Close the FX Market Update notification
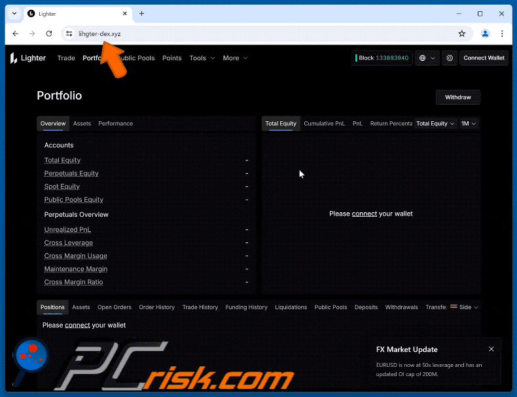The height and width of the screenshot is (397, 517). (491, 349)
